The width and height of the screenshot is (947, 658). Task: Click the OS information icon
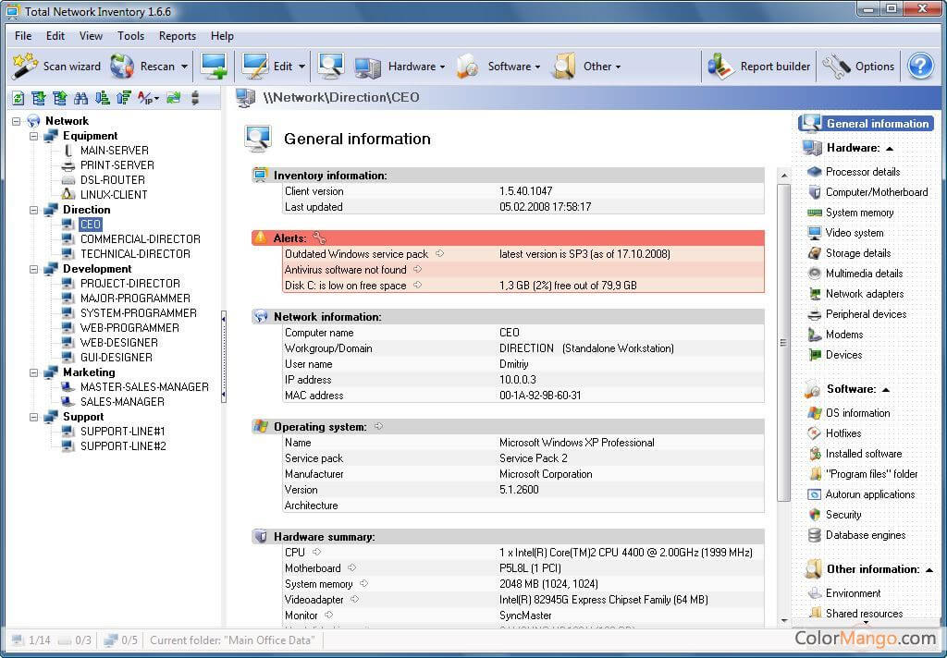(x=815, y=413)
